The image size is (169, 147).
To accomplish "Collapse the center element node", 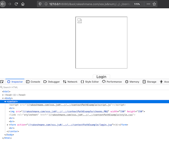I will pyautogui.click(x=5, y=101).
